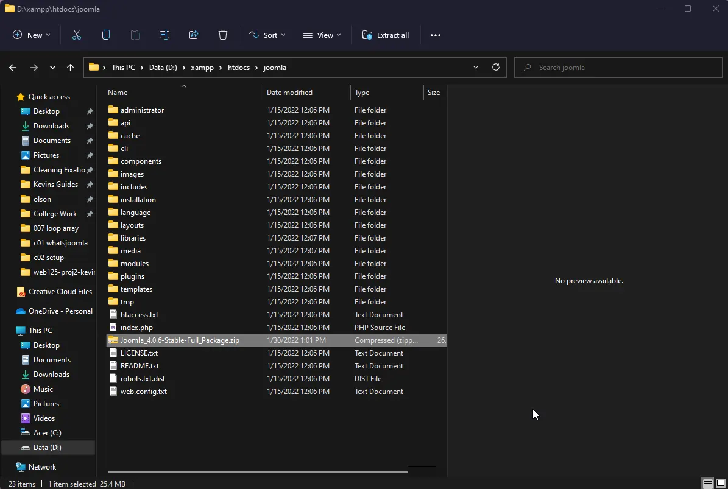Sort by the Date modified column
This screenshot has width=728, height=489.
click(289, 93)
